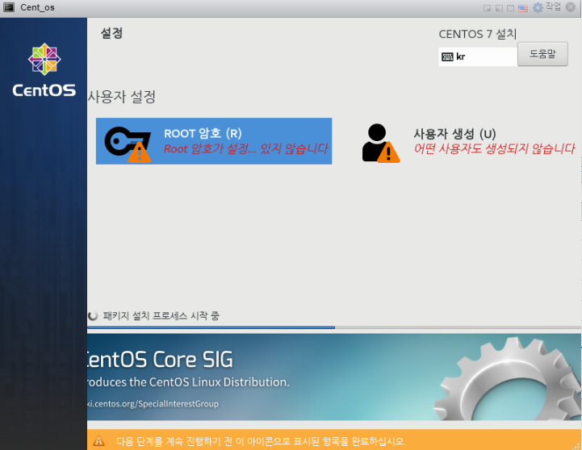
Task: Click the spinner next to 패키지 설치 프로세스 시작 중
Action: [93, 316]
